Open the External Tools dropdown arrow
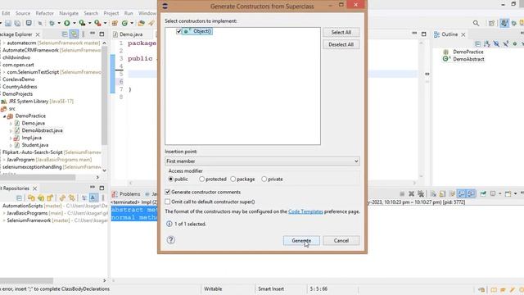The image size is (524, 295). pos(105,23)
